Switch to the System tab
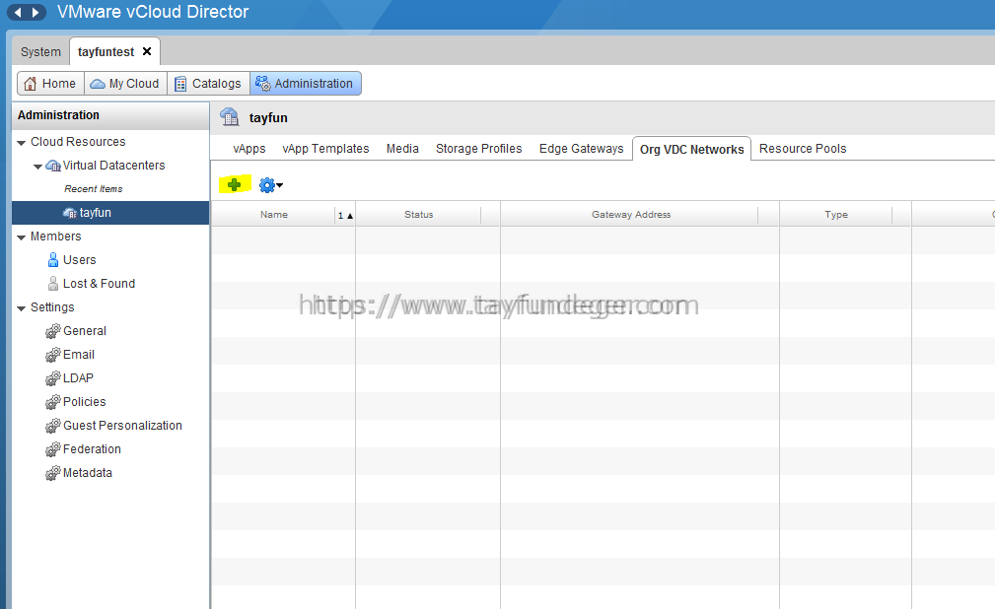This screenshot has height=609, width=995. 40,52
